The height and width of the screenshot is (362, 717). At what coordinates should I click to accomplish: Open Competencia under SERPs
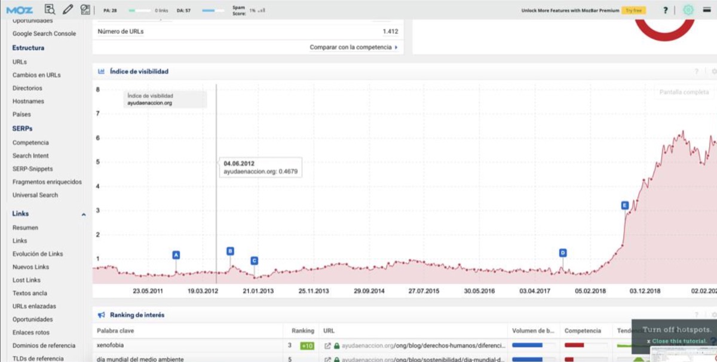[30, 142]
